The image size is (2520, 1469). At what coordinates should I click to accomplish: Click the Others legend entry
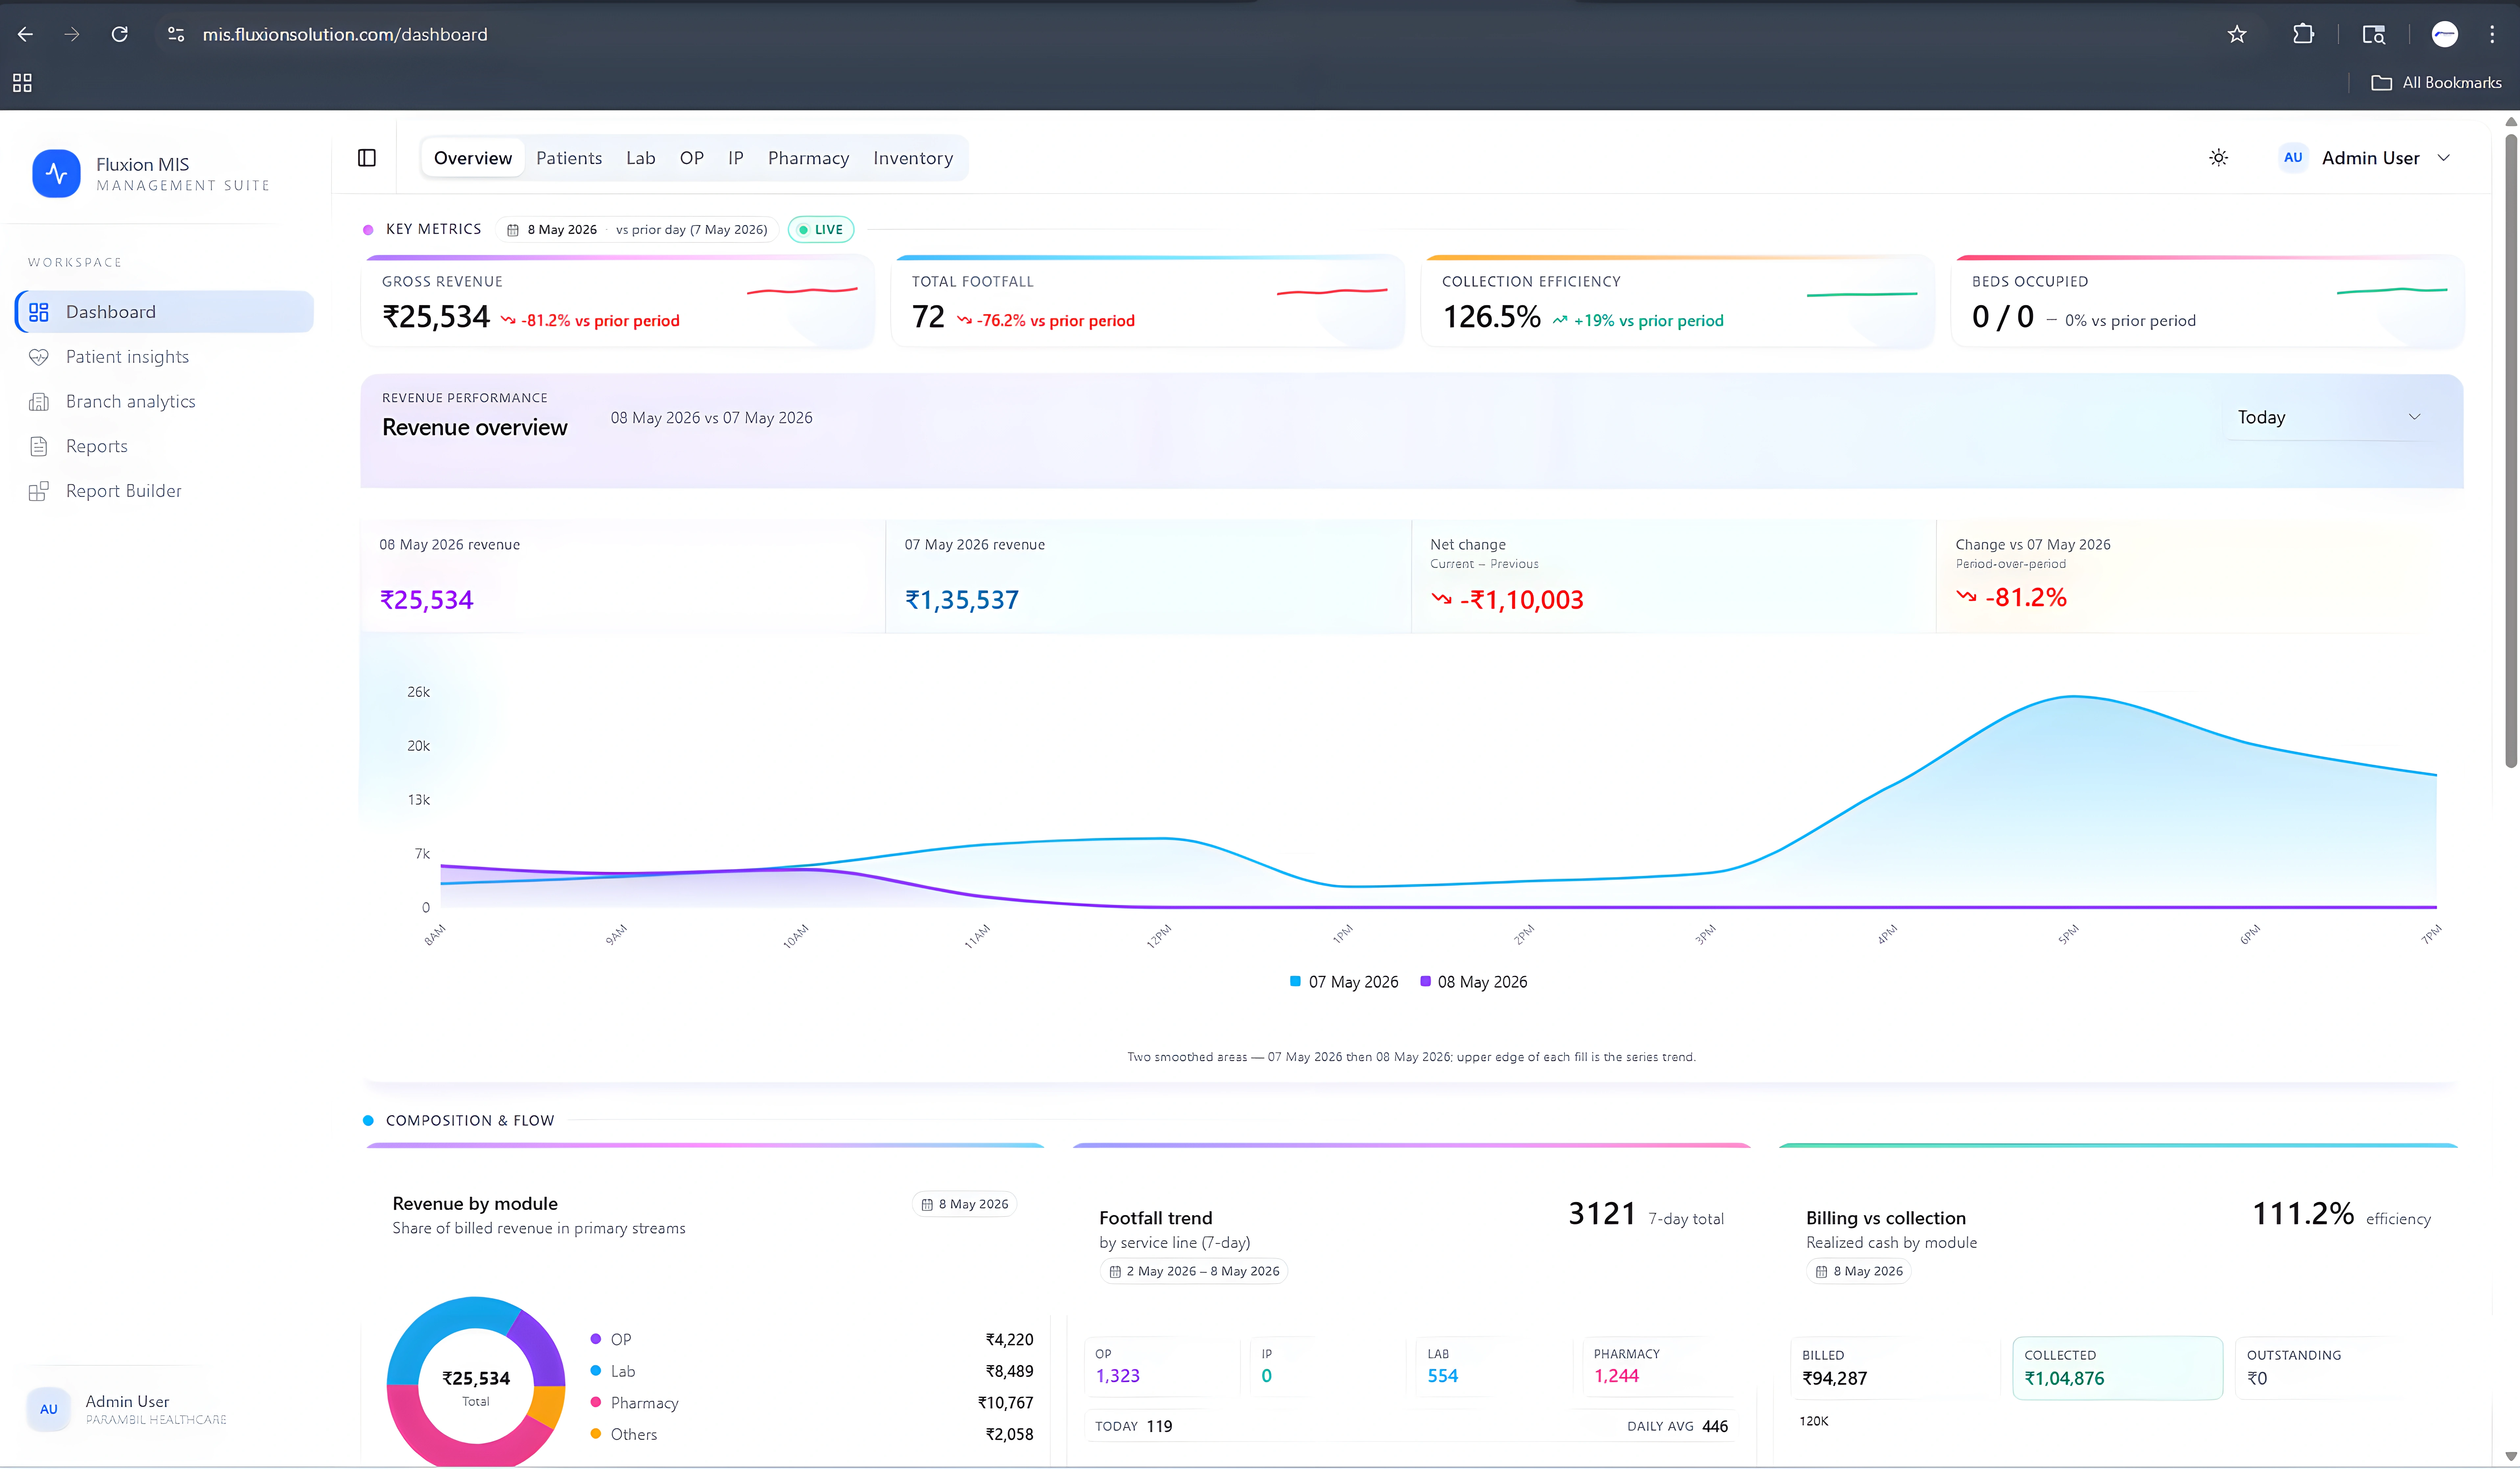(812, 1434)
